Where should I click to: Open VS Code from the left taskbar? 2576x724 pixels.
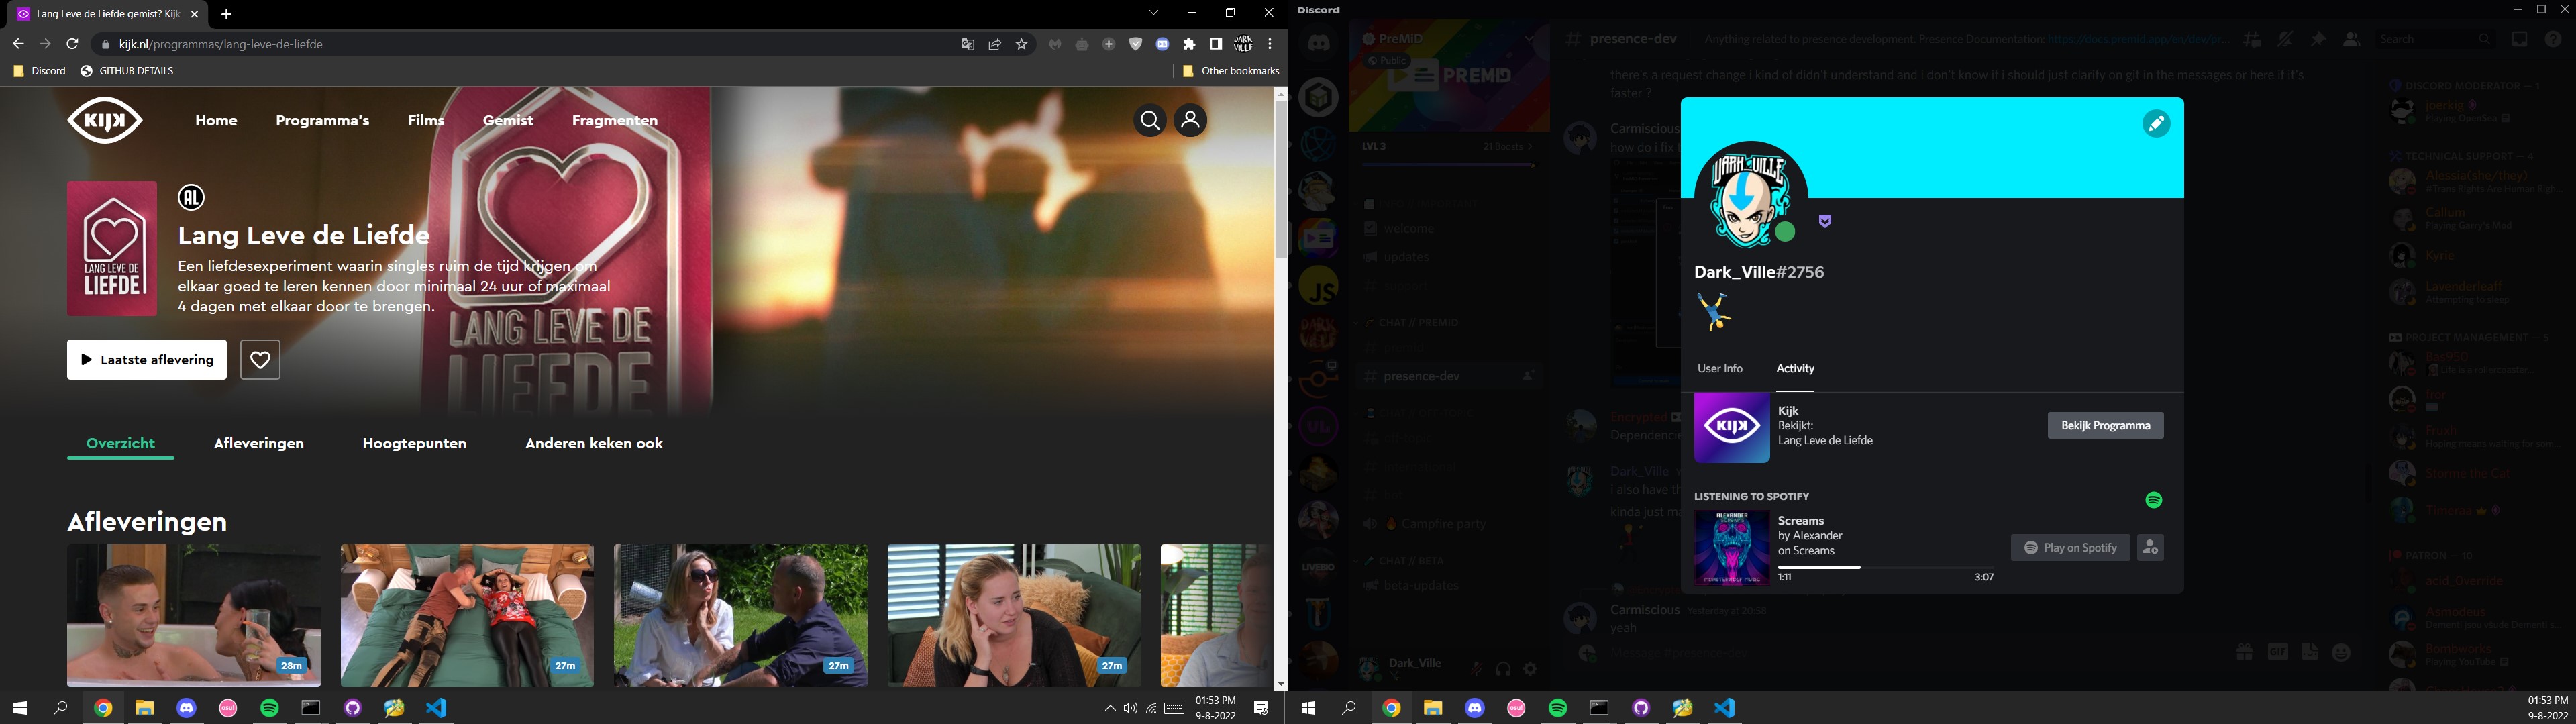tap(436, 708)
